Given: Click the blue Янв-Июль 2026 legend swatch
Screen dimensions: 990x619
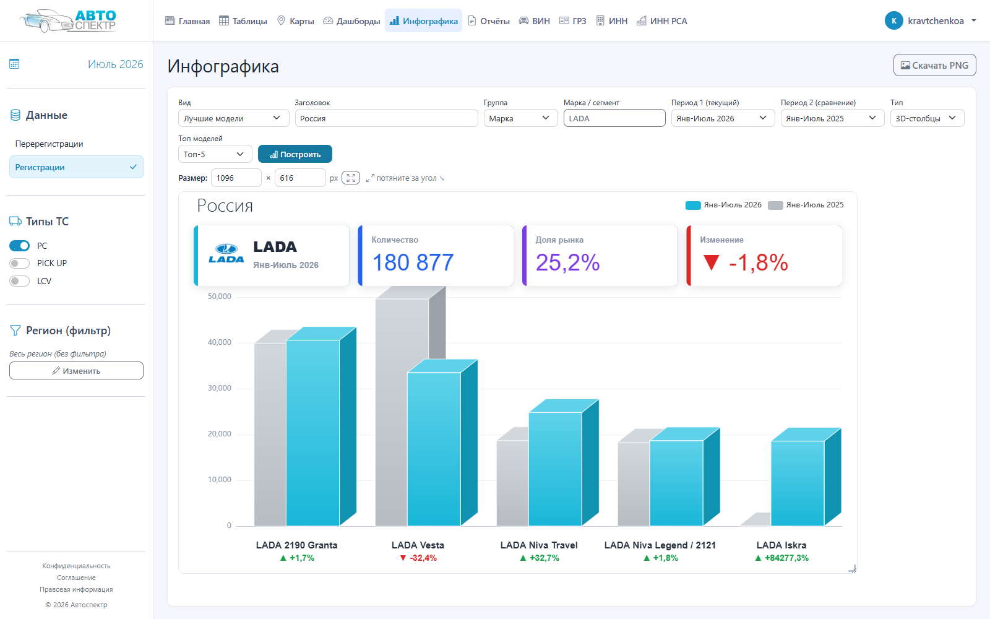Looking at the screenshot, I should [x=693, y=206].
